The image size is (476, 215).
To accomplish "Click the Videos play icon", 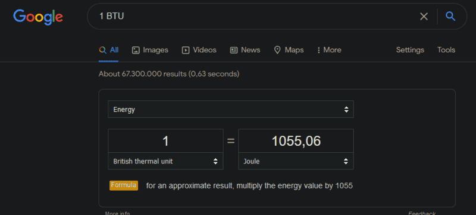I will 186,50.
